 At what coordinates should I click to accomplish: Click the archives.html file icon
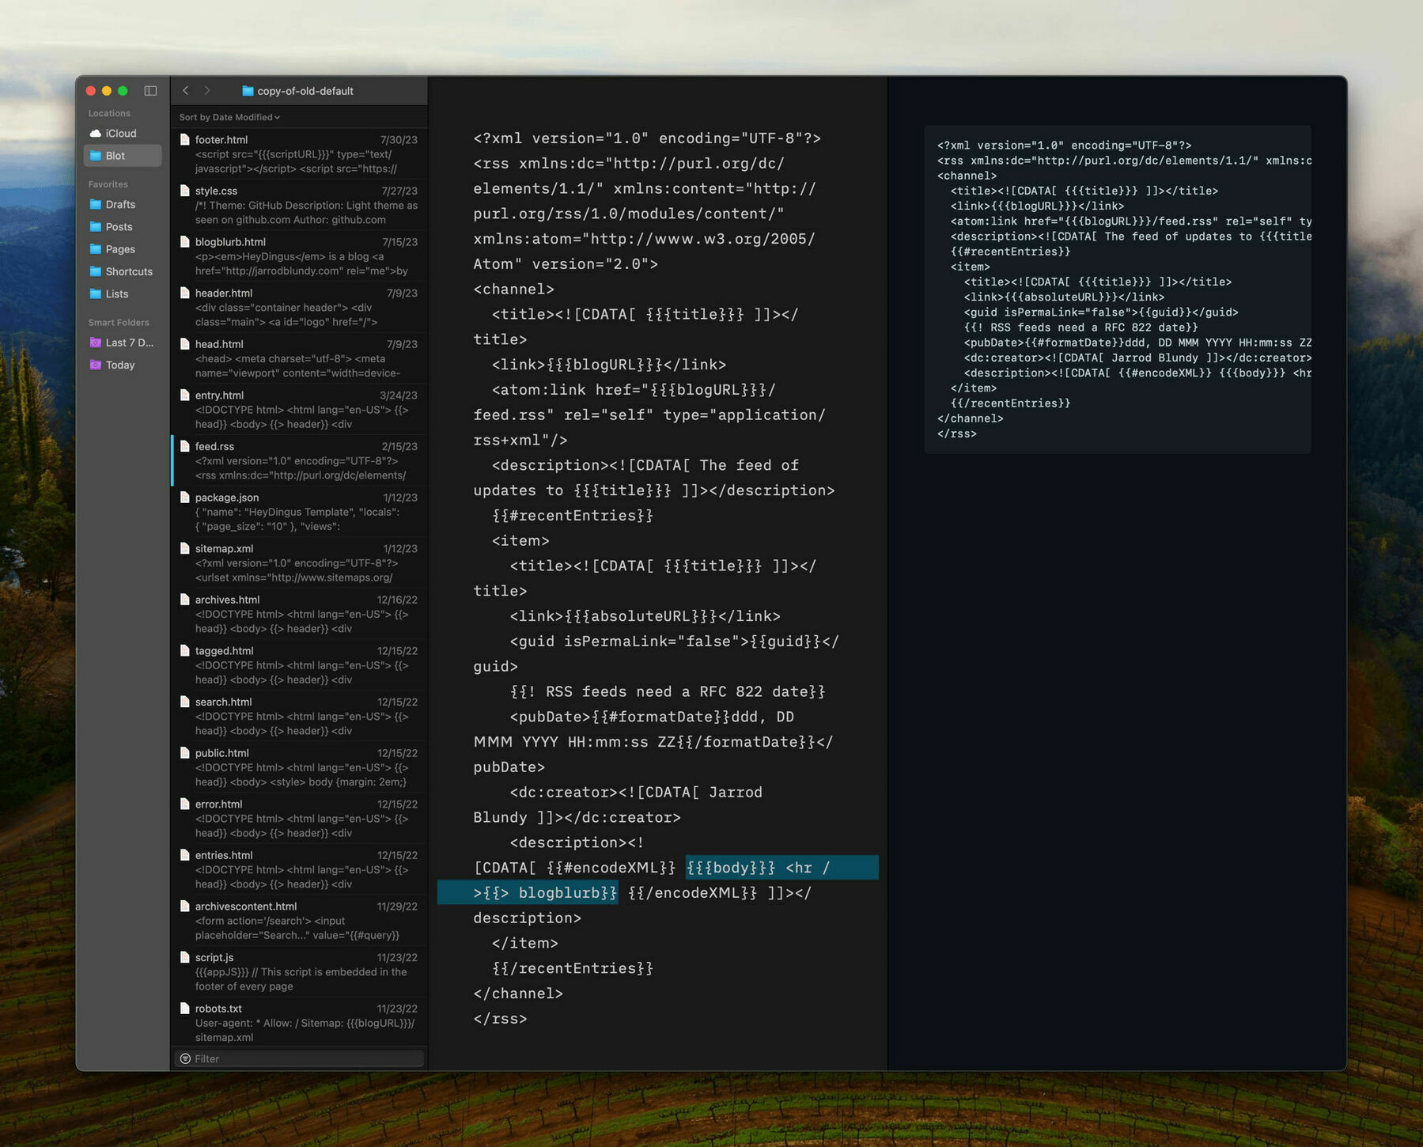[x=184, y=600]
